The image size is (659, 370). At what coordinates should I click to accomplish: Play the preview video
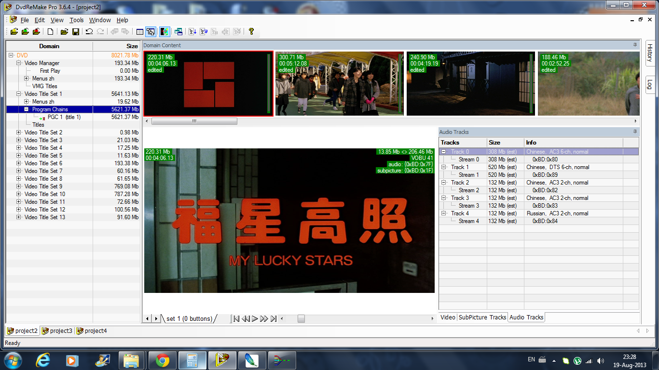coord(255,318)
